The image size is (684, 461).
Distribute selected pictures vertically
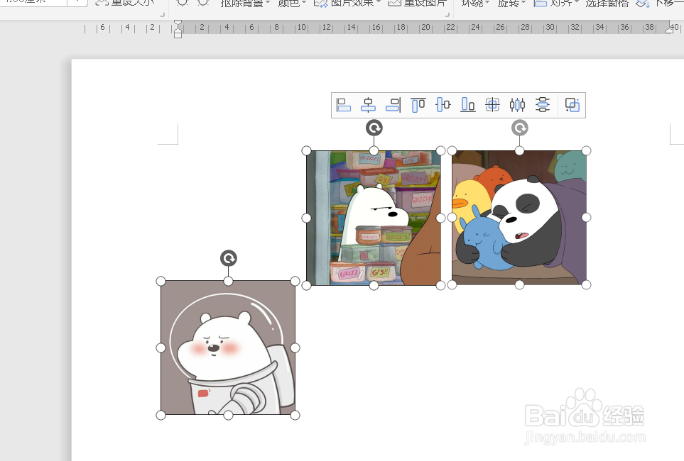coord(542,105)
